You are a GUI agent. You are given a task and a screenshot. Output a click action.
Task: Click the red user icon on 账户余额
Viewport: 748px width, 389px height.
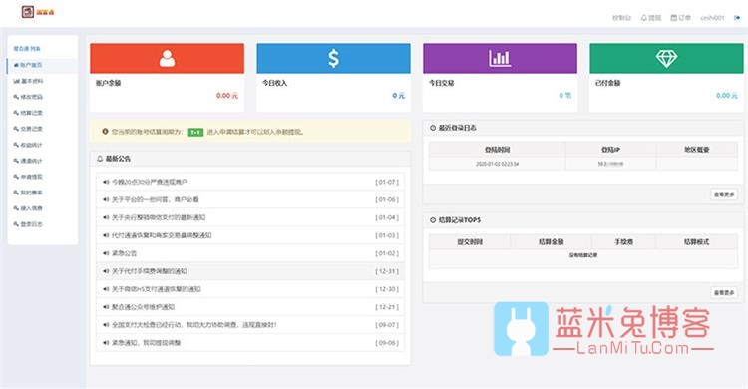[167, 58]
